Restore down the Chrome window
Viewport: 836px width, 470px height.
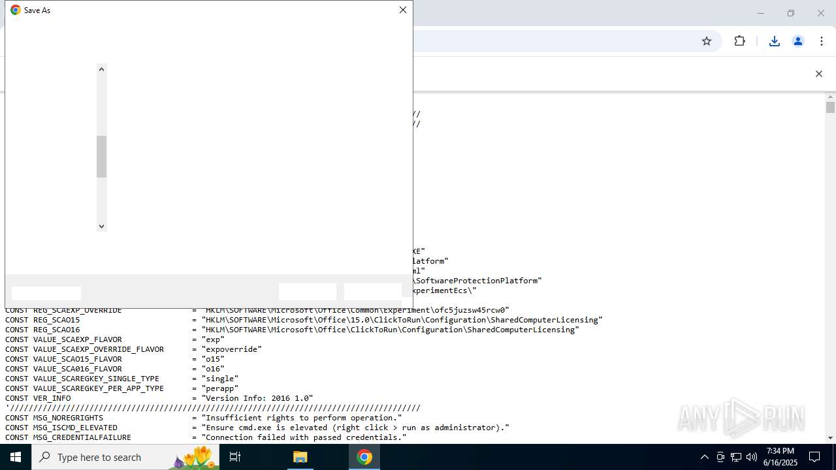(x=790, y=13)
